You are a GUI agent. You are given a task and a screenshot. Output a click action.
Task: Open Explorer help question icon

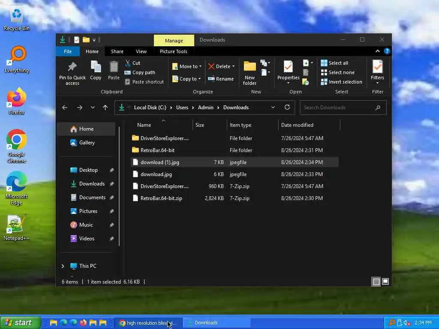tap(387, 51)
